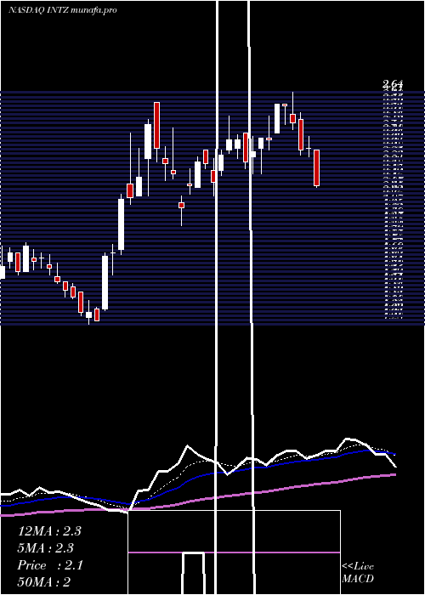Click the 12MA : 2.3 value

coord(49,531)
